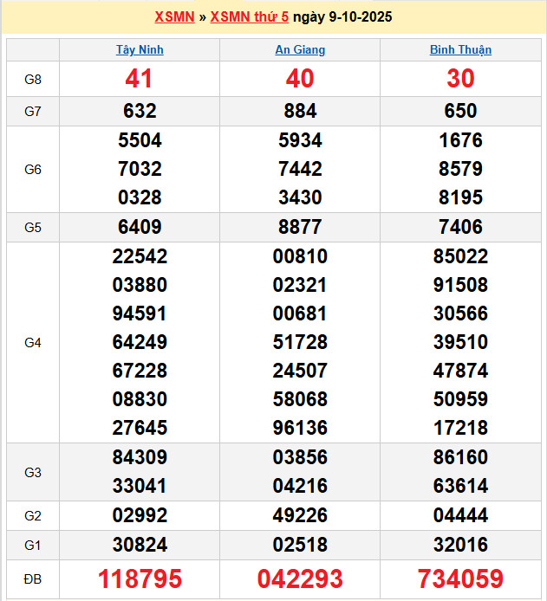Click An Giang special prize 042293
Image resolution: width=547 pixels, height=601 pixels.
(300, 578)
